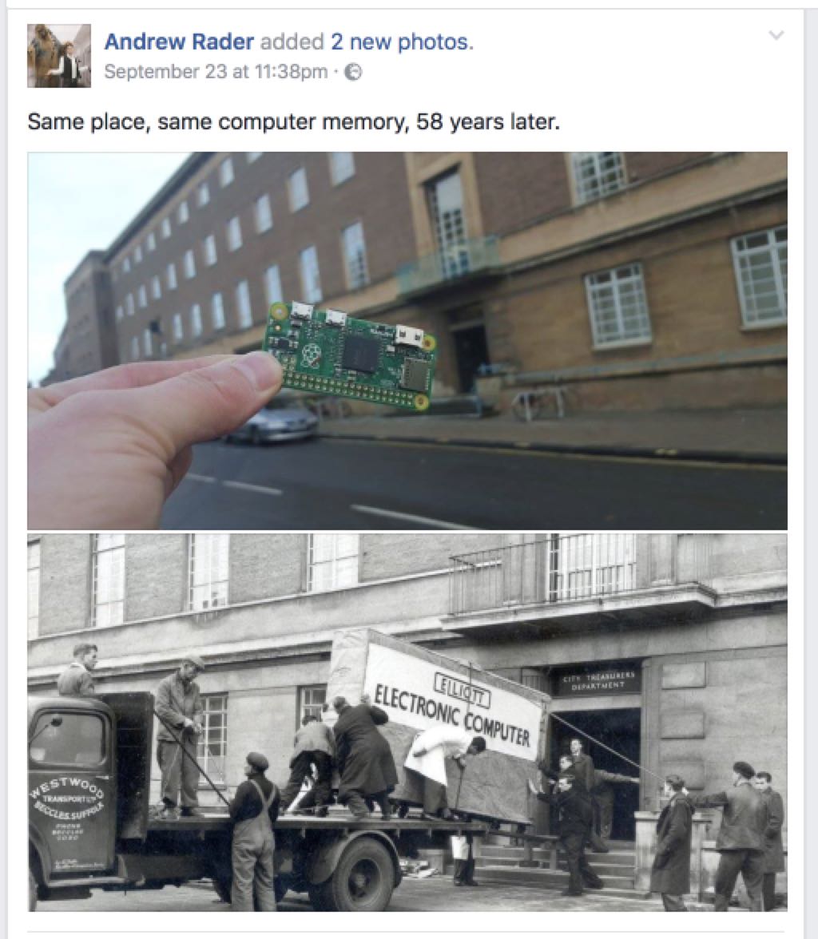Image resolution: width=818 pixels, height=939 pixels.
Task: Select the post text about computer memory
Action: point(293,122)
